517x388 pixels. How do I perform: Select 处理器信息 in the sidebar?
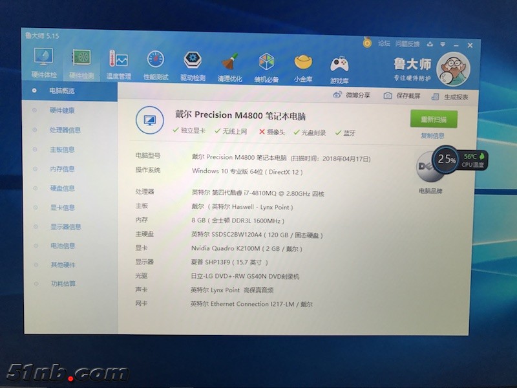click(x=65, y=130)
